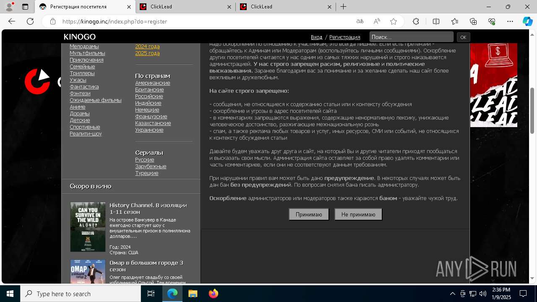Click the ClickLead ad banner on right
Screen dimensions: 537x302
coord(493,85)
